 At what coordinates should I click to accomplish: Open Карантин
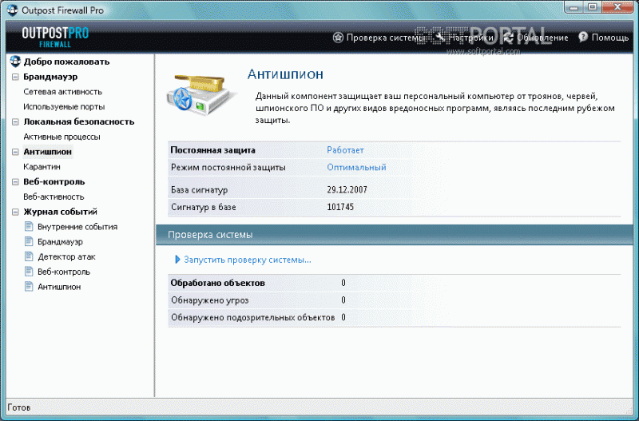click(42, 167)
